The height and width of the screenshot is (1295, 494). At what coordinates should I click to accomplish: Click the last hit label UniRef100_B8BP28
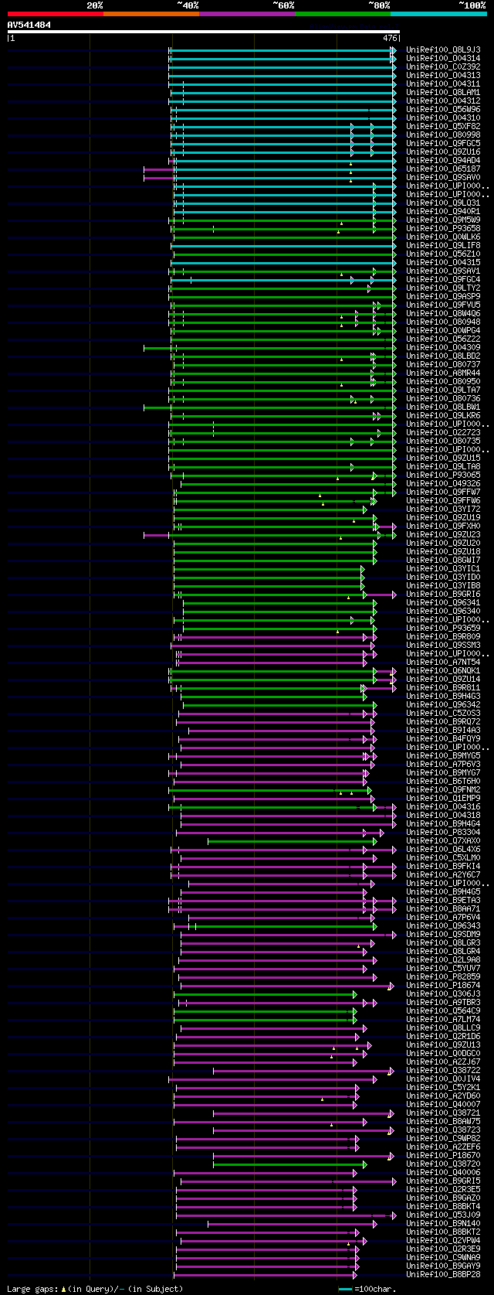(x=443, y=1274)
